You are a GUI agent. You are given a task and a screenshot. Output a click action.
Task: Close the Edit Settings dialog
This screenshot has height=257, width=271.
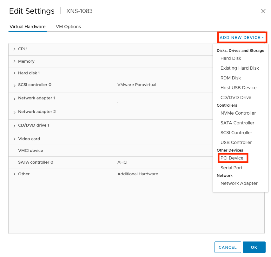[263, 11]
